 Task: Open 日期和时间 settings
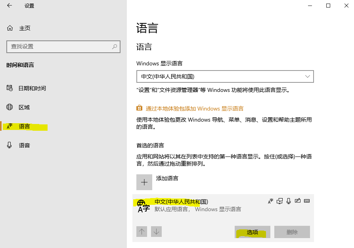pyautogui.click(x=32, y=88)
